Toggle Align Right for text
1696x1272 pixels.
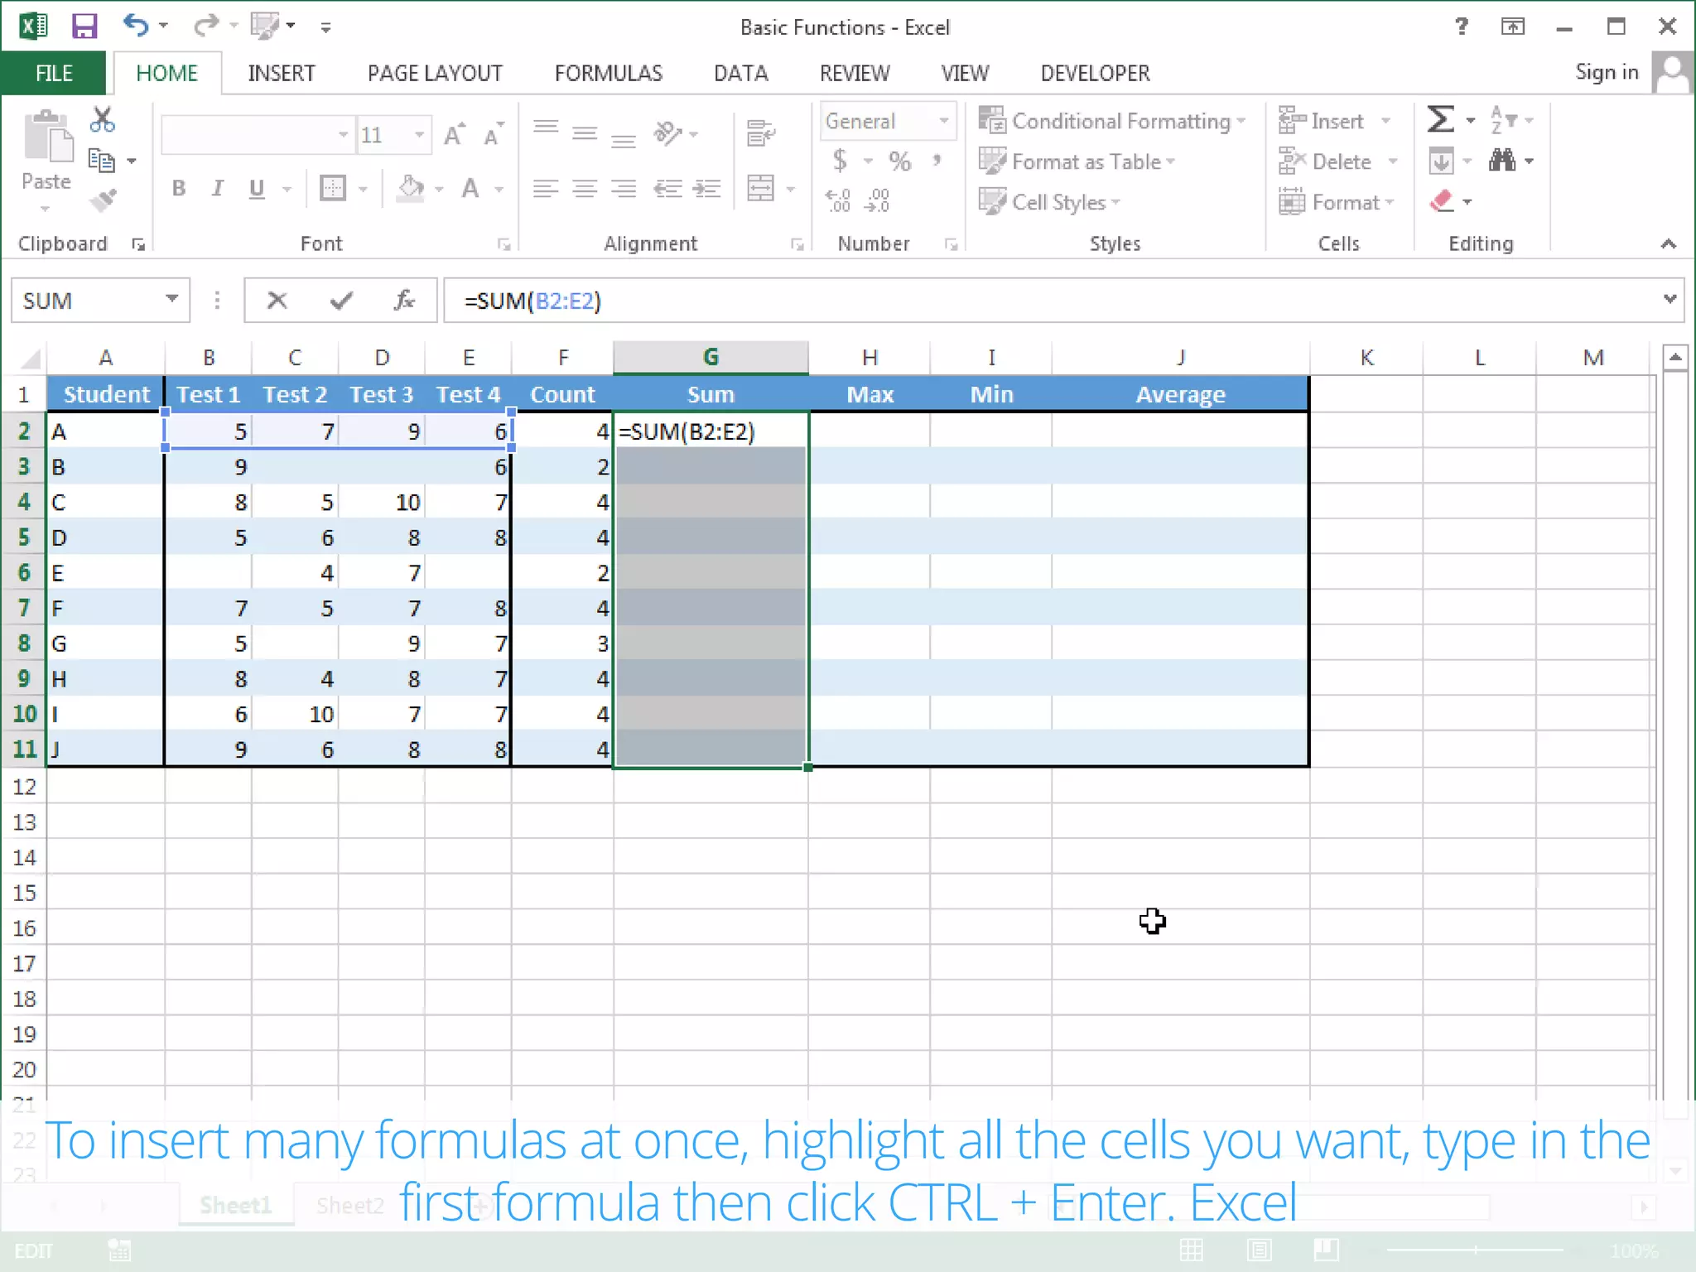pyautogui.click(x=624, y=189)
